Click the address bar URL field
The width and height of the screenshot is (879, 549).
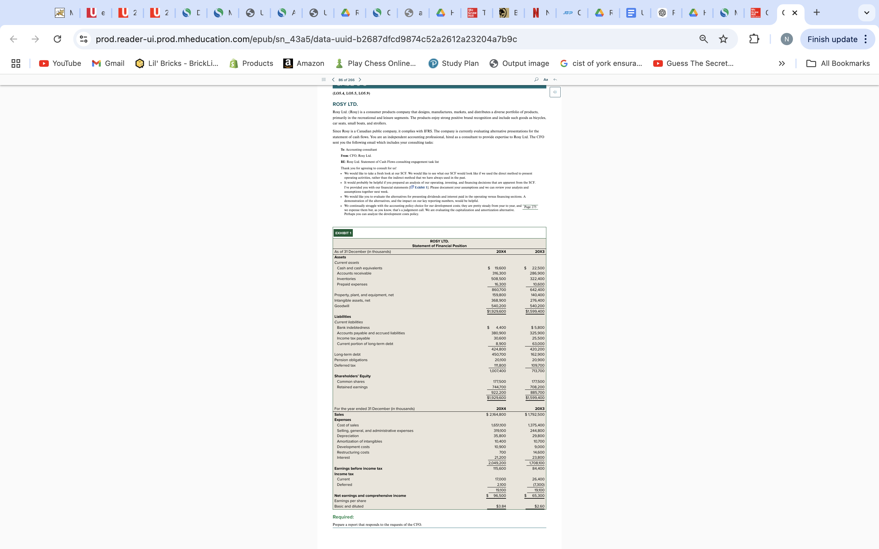[x=306, y=39]
